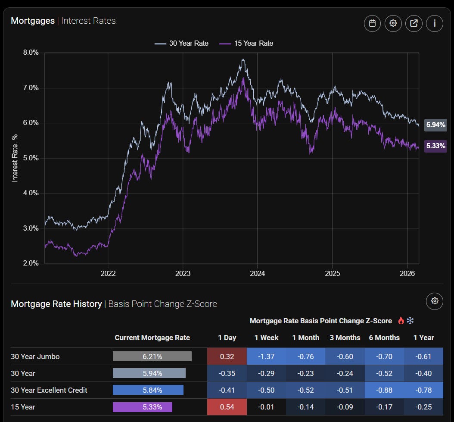Viewport: 454px width, 422px height.
Task: Toggle the 15 Year Rate legend series
Action: pos(246,43)
